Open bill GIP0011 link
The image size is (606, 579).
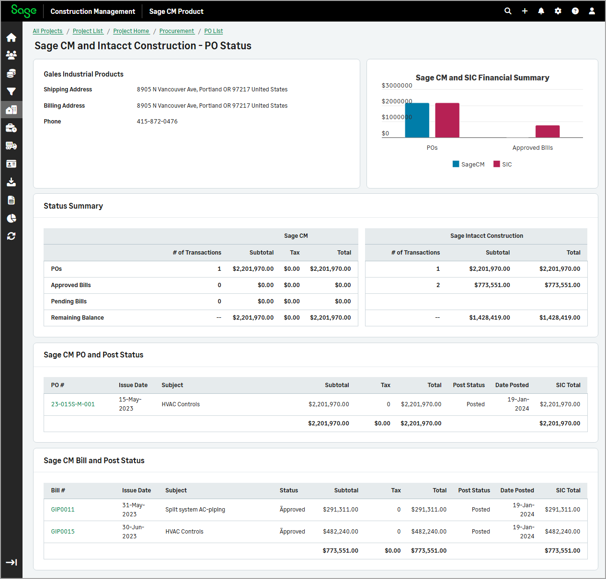click(63, 510)
